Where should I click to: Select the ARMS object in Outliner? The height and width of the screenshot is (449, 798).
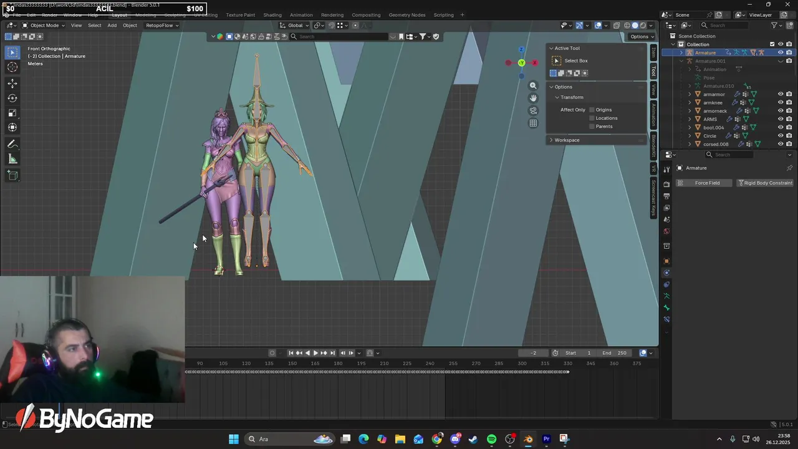pyautogui.click(x=710, y=119)
